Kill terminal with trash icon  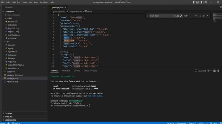218,71
